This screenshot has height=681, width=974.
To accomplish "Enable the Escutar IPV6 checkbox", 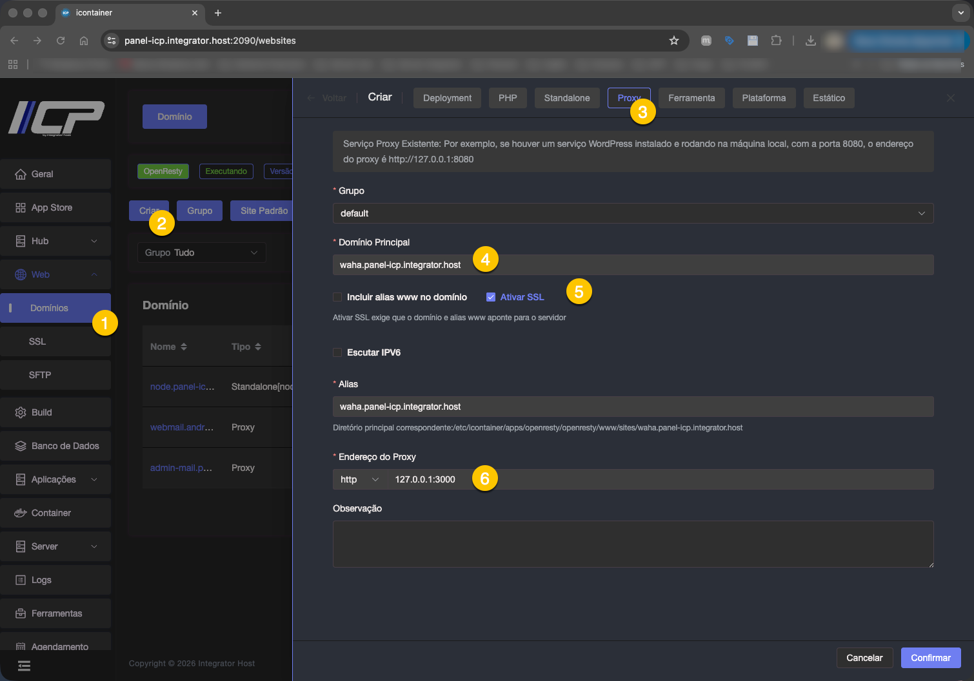I will 337,352.
